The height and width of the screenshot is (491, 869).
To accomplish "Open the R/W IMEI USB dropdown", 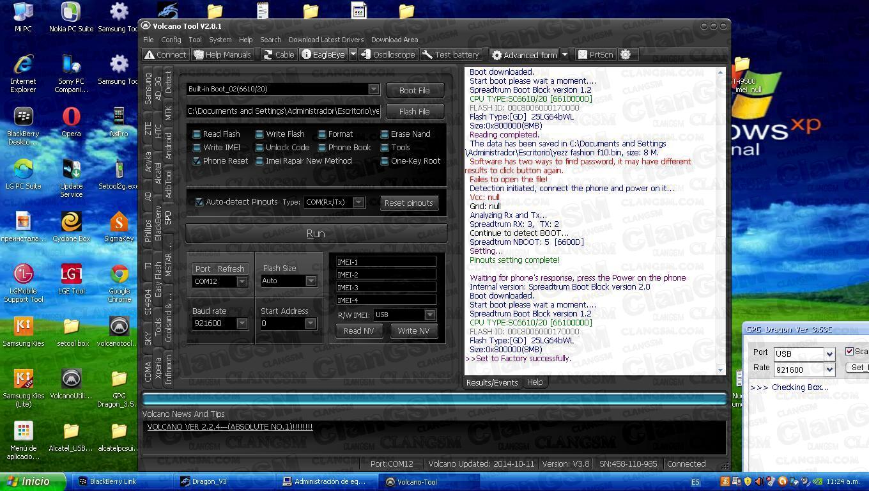I will (429, 315).
